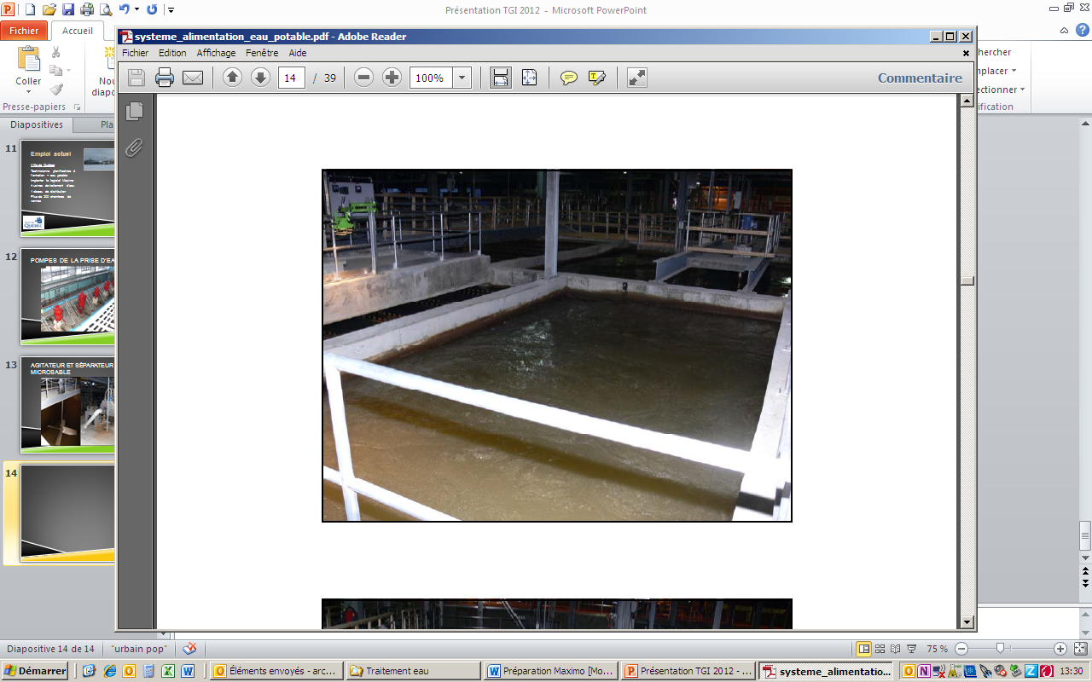The width and height of the screenshot is (1092, 682).
Task: Click Excel icon in Windows quick launch
Action: click(x=169, y=671)
